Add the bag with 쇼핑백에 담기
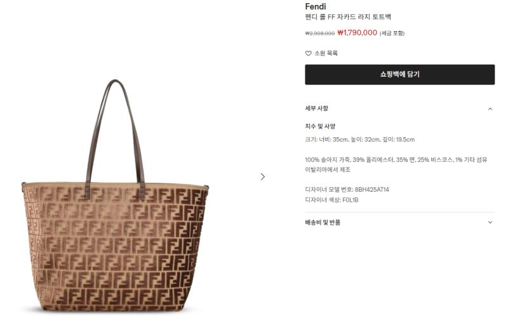508x318 pixels. point(399,74)
